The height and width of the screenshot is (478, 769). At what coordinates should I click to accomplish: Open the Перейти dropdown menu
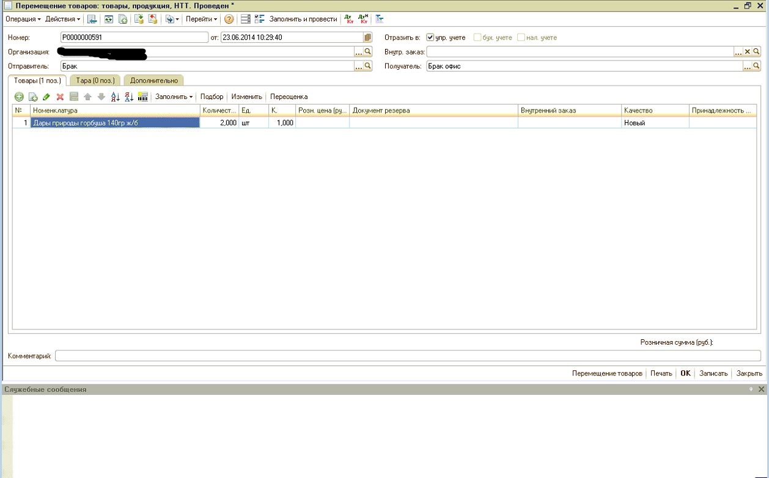[x=201, y=19]
